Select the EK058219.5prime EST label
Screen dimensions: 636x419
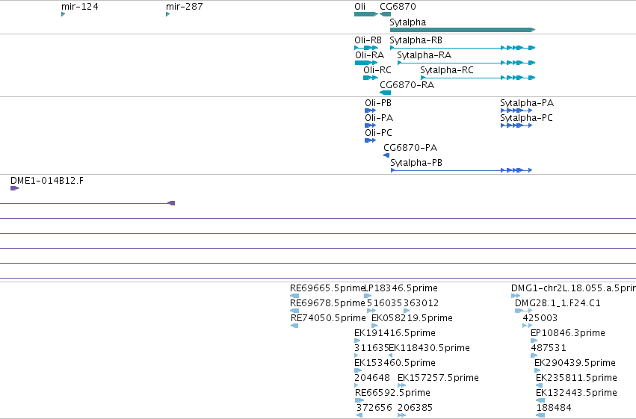click(412, 318)
